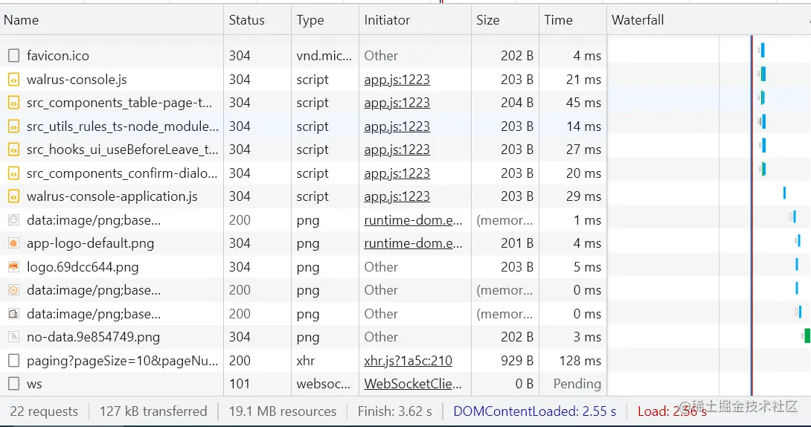Select the walrus-console-application.js request

(112, 196)
